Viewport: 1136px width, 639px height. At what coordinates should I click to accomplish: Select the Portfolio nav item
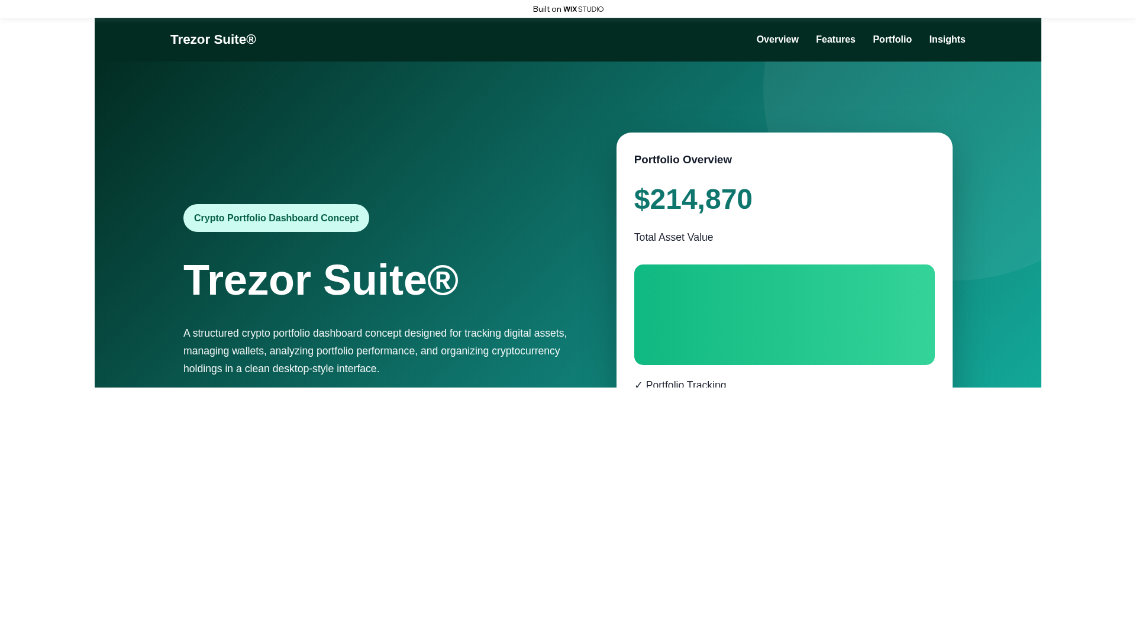click(892, 40)
